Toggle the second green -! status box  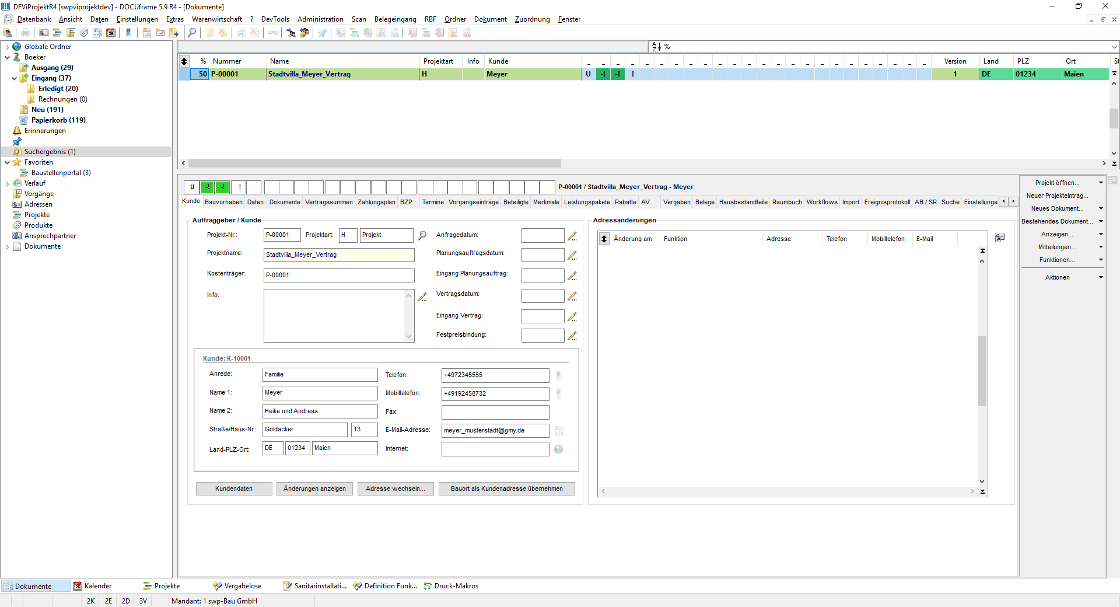click(x=222, y=187)
